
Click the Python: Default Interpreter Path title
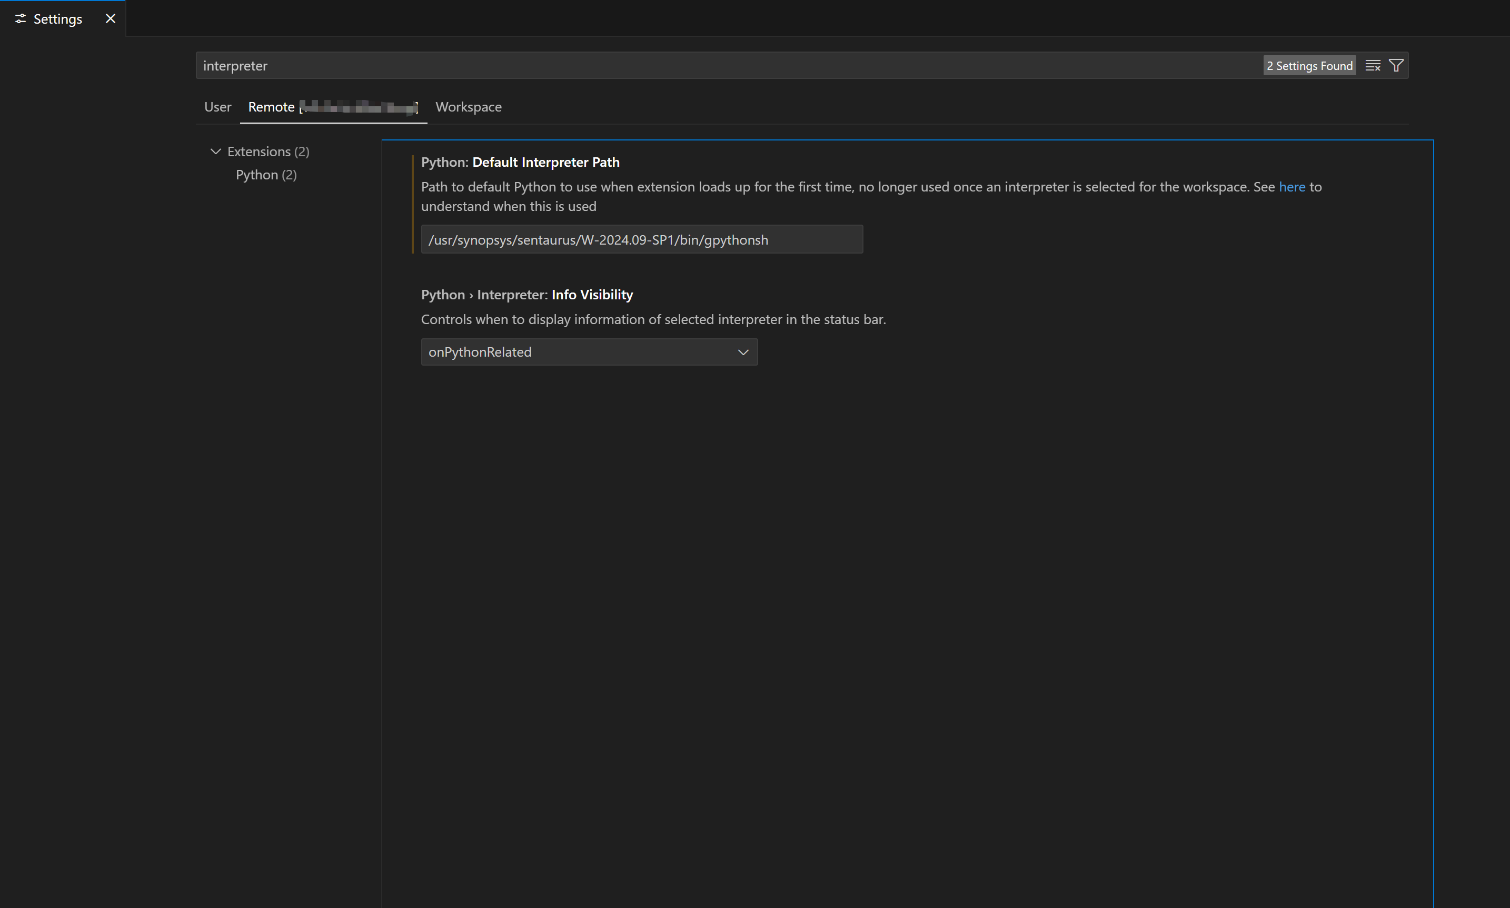(520, 162)
